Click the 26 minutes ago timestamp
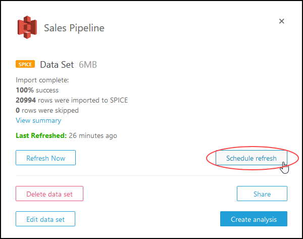The image size is (303, 239). click(93, 135)
